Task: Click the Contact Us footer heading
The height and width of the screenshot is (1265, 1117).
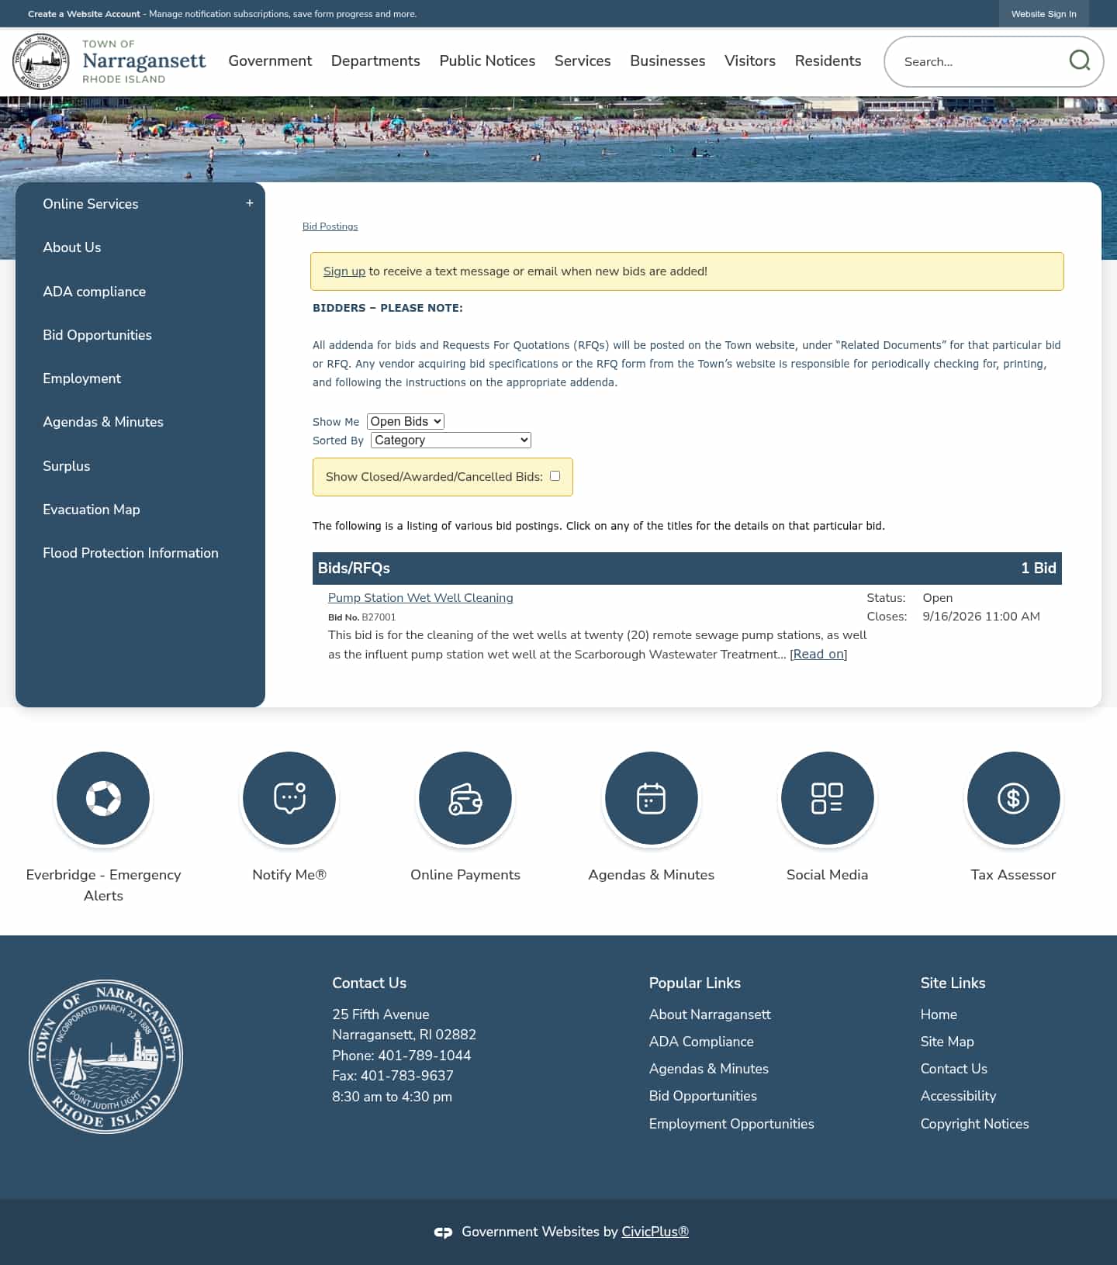Action: [369, 983]
